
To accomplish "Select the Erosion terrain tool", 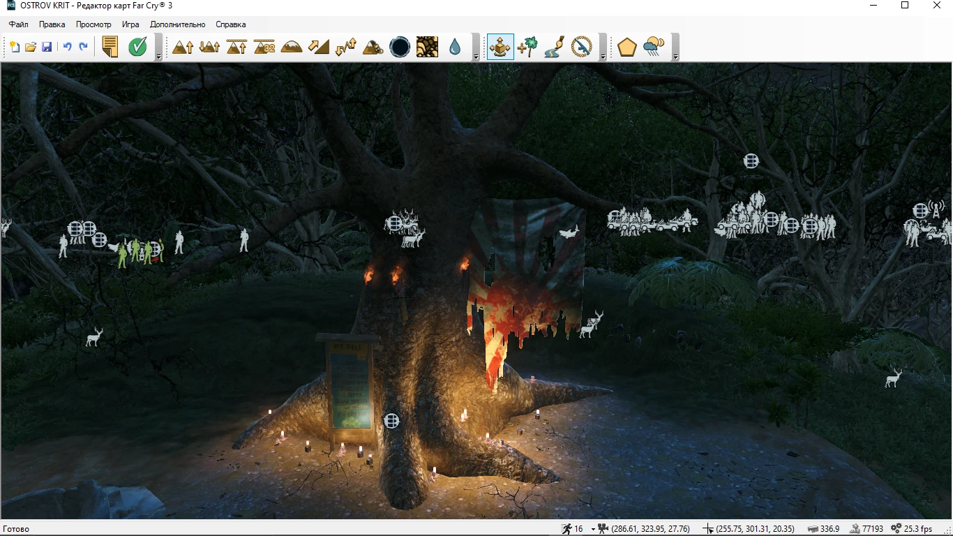I will (346, 47).
